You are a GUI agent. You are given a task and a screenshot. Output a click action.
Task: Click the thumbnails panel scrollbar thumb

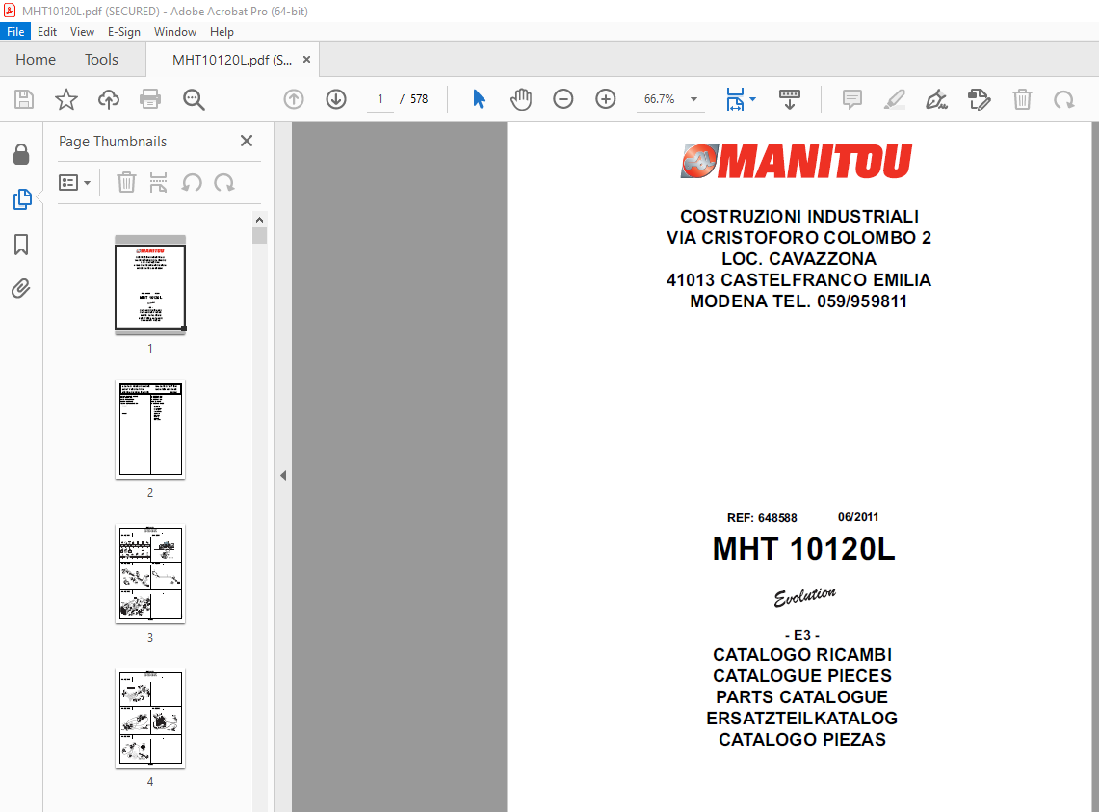[x=259, y=236]
